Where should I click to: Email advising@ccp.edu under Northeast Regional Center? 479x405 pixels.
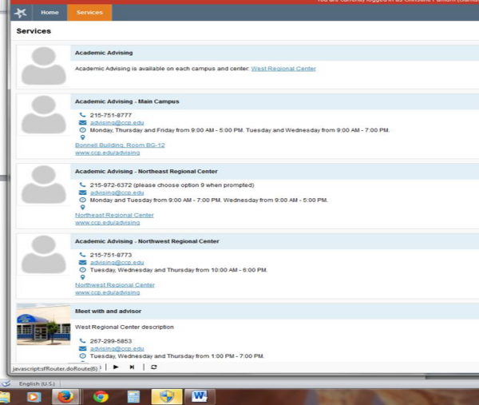click(117, 193)
